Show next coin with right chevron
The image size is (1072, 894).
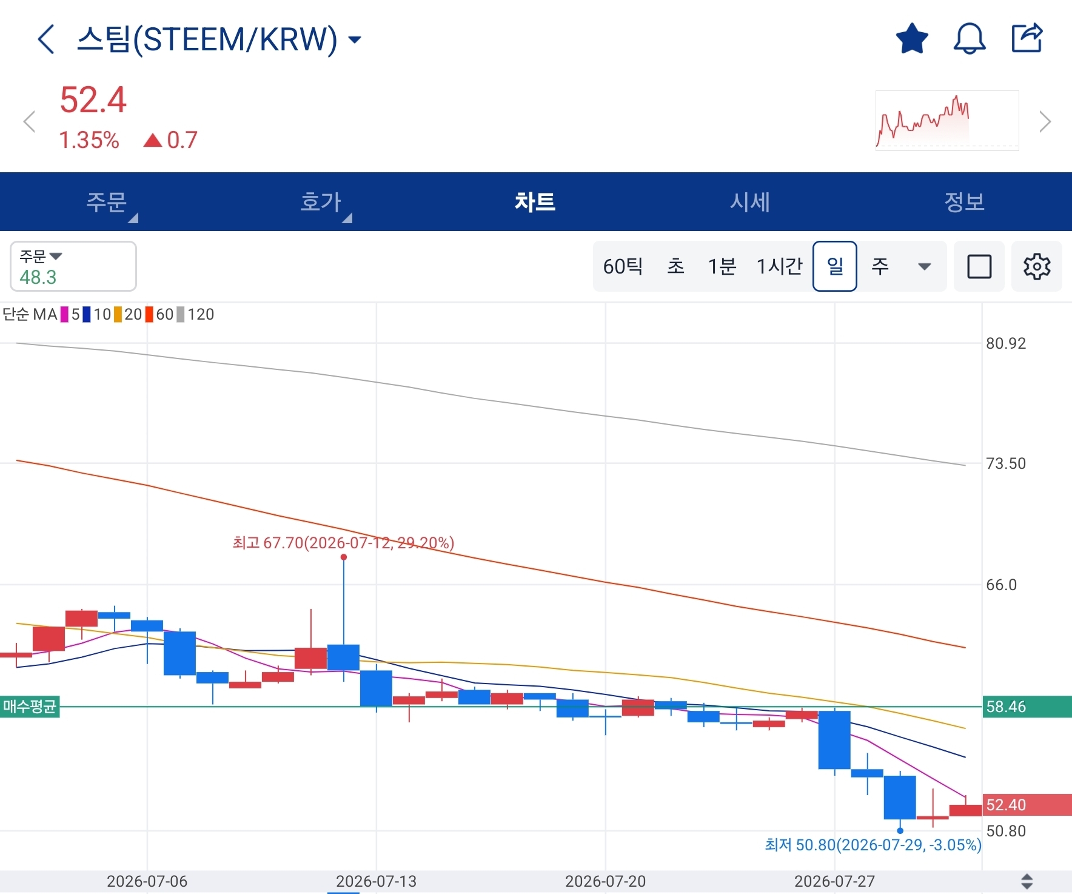pyautogui.click(x=1045, y=121)
